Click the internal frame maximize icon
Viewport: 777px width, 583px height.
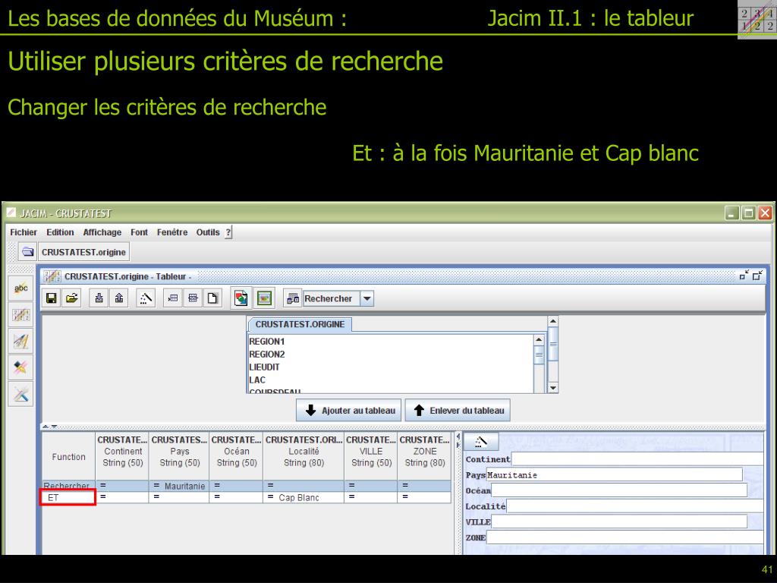[x=757, y=275]
